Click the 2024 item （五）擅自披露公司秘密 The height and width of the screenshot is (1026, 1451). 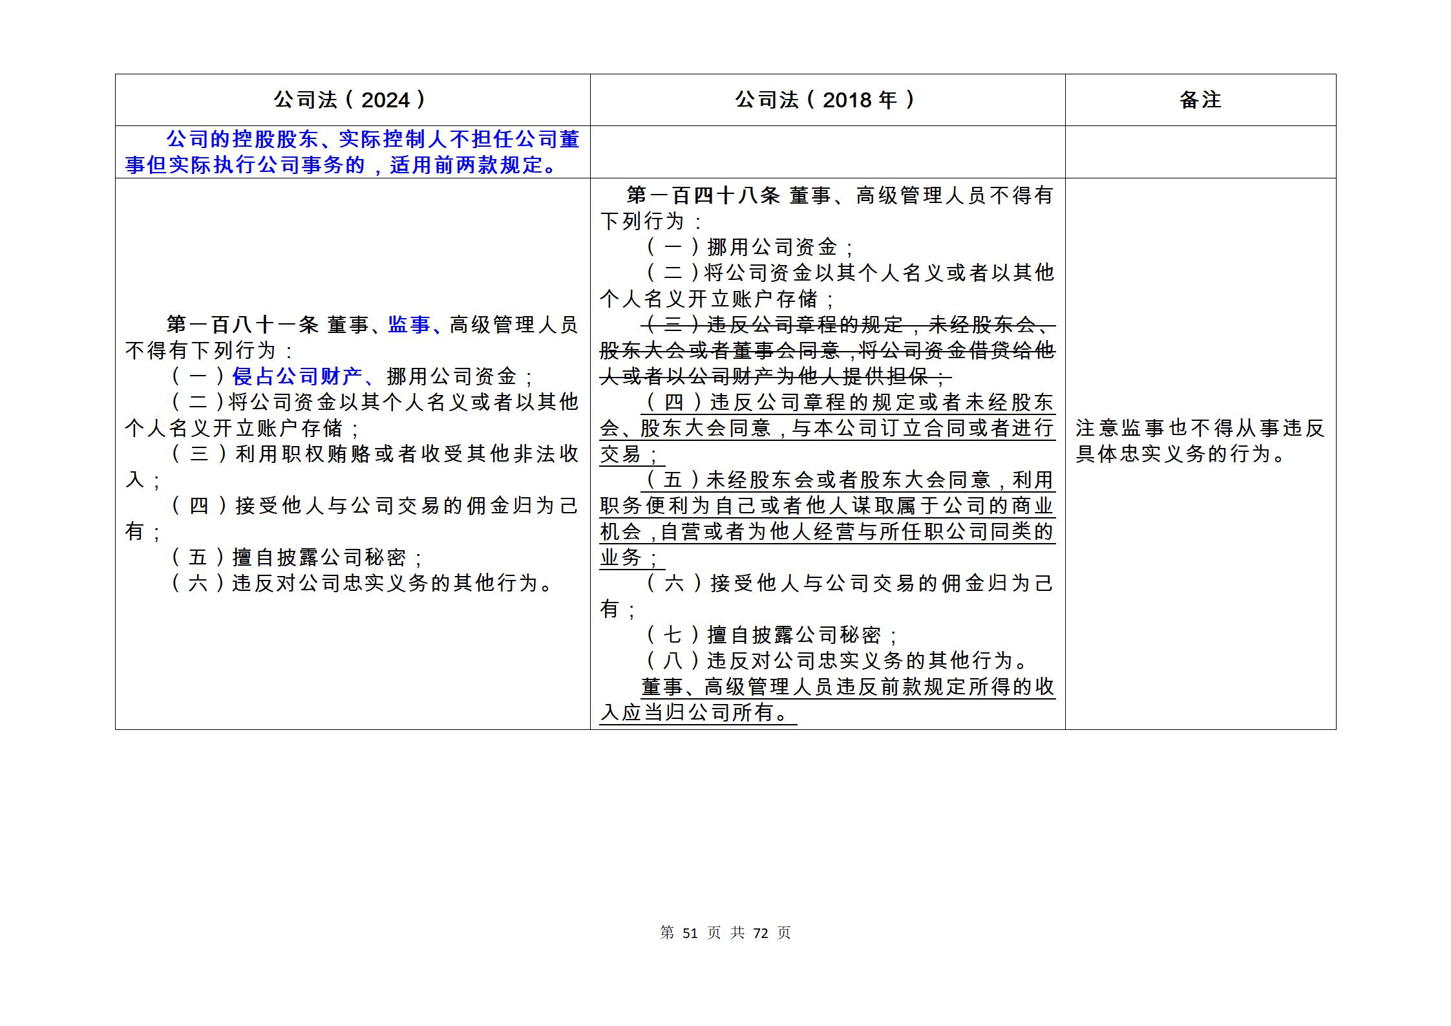coord(296,557)
